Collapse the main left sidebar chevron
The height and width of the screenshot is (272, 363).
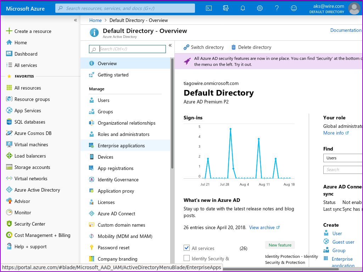[76, 20]
